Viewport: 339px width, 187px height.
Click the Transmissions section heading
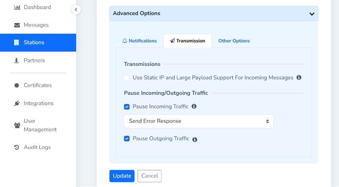click(142, 64)
